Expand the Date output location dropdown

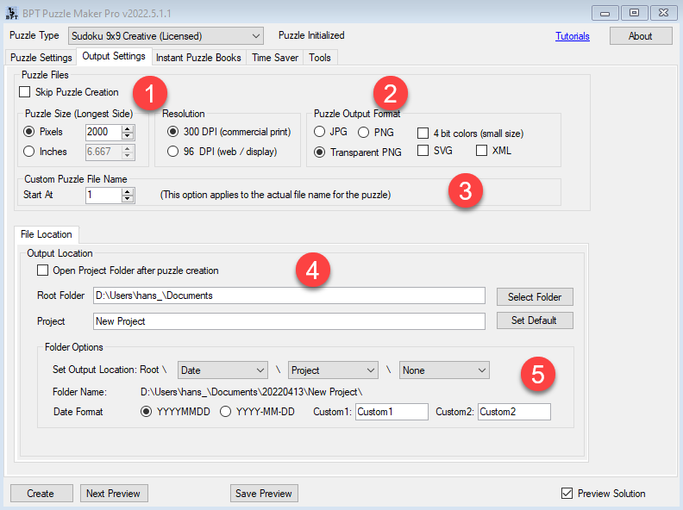point(222,370)
